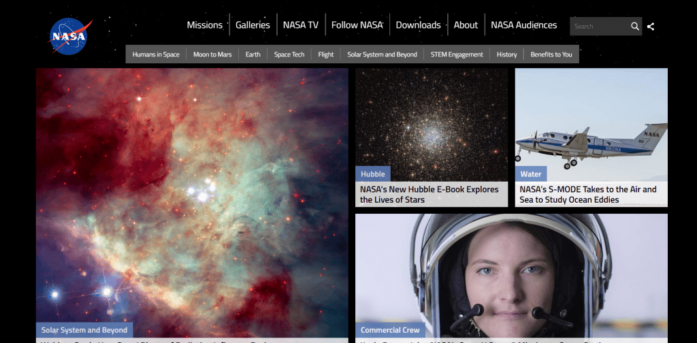Open the Galleries menu

253,25
